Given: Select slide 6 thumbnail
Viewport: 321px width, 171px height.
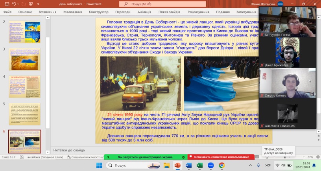Looking at the screenshot, I should [24, 142].
